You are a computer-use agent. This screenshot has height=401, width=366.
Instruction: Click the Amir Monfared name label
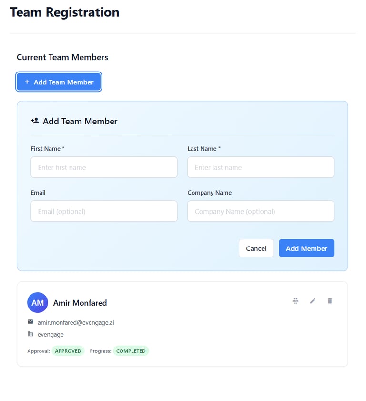(80, 303)
